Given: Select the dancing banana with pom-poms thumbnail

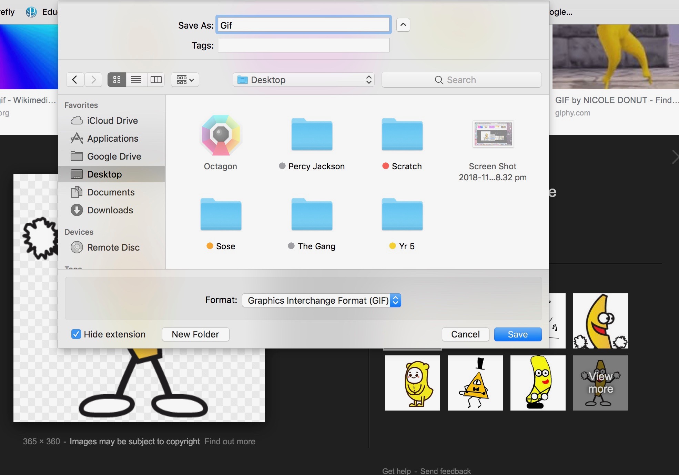Looking at the screenshot, I should tap(600, 321).
